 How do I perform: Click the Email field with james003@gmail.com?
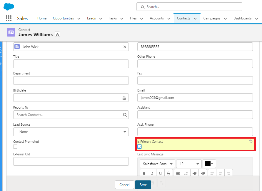click(195, 97)
